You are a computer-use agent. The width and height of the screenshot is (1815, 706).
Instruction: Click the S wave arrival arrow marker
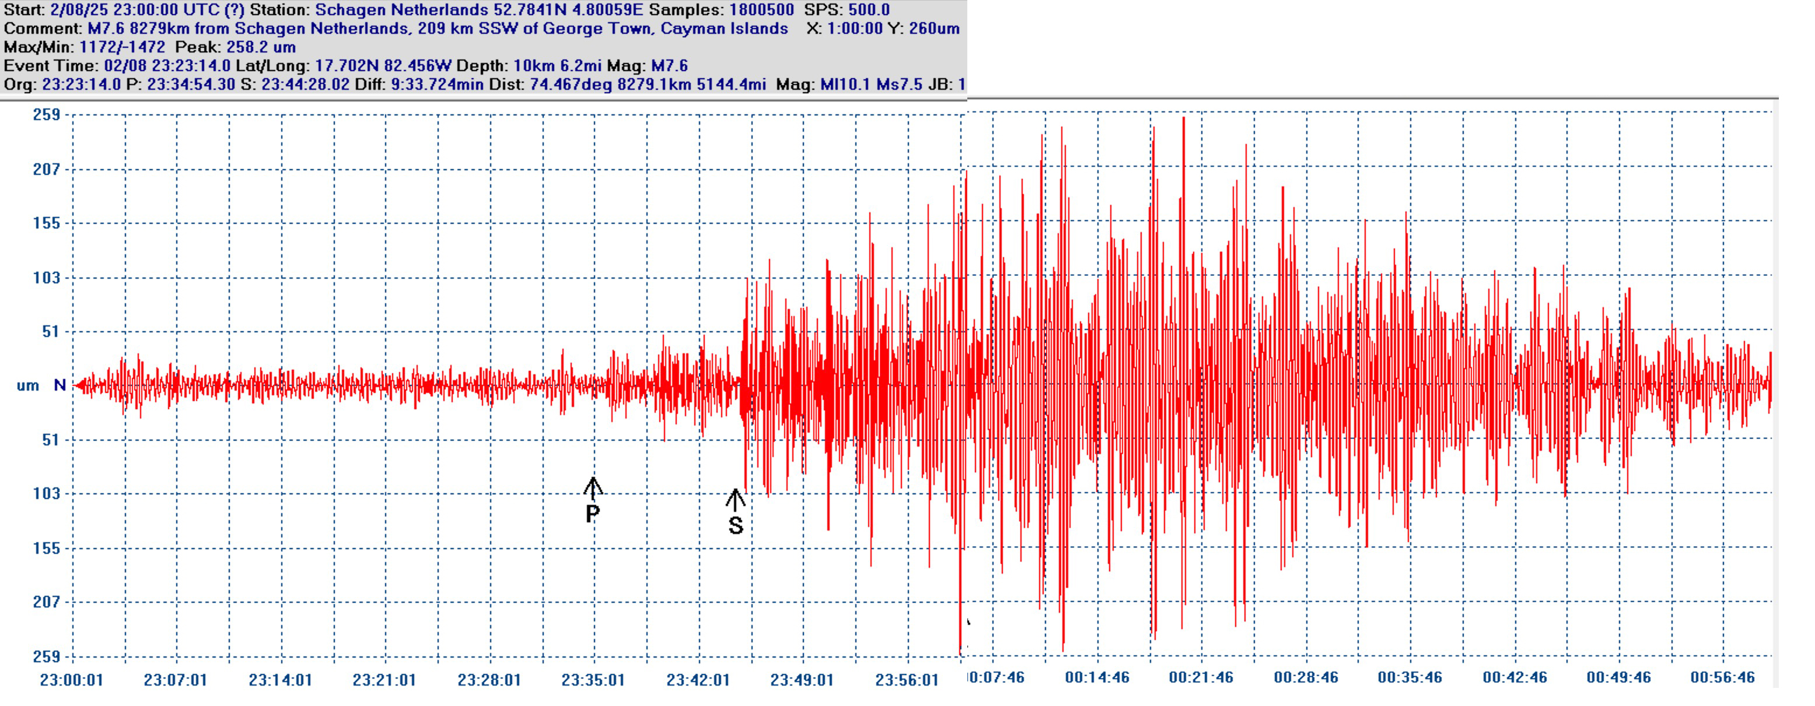pos(735,500)
